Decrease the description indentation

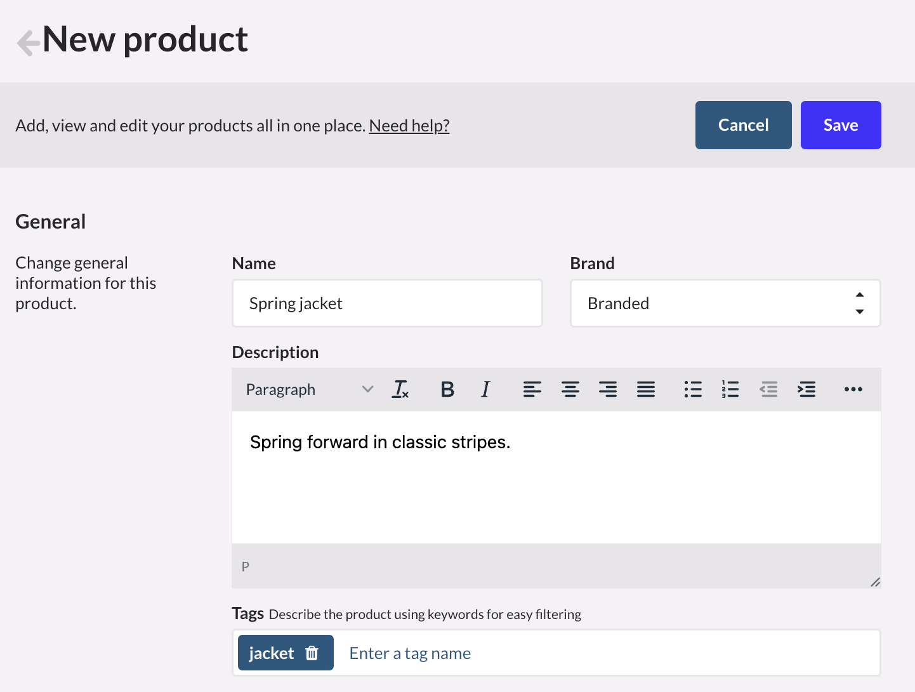pyautogui.click(x=768, y=389)
